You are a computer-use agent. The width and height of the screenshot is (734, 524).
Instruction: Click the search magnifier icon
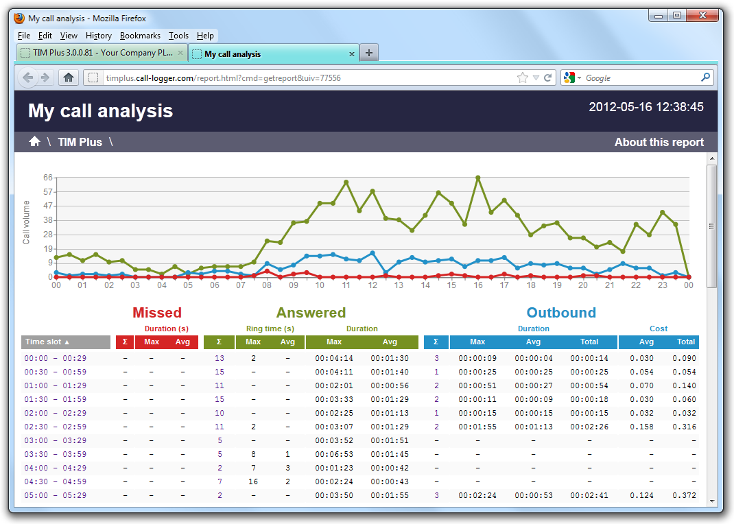coord(705,78)
